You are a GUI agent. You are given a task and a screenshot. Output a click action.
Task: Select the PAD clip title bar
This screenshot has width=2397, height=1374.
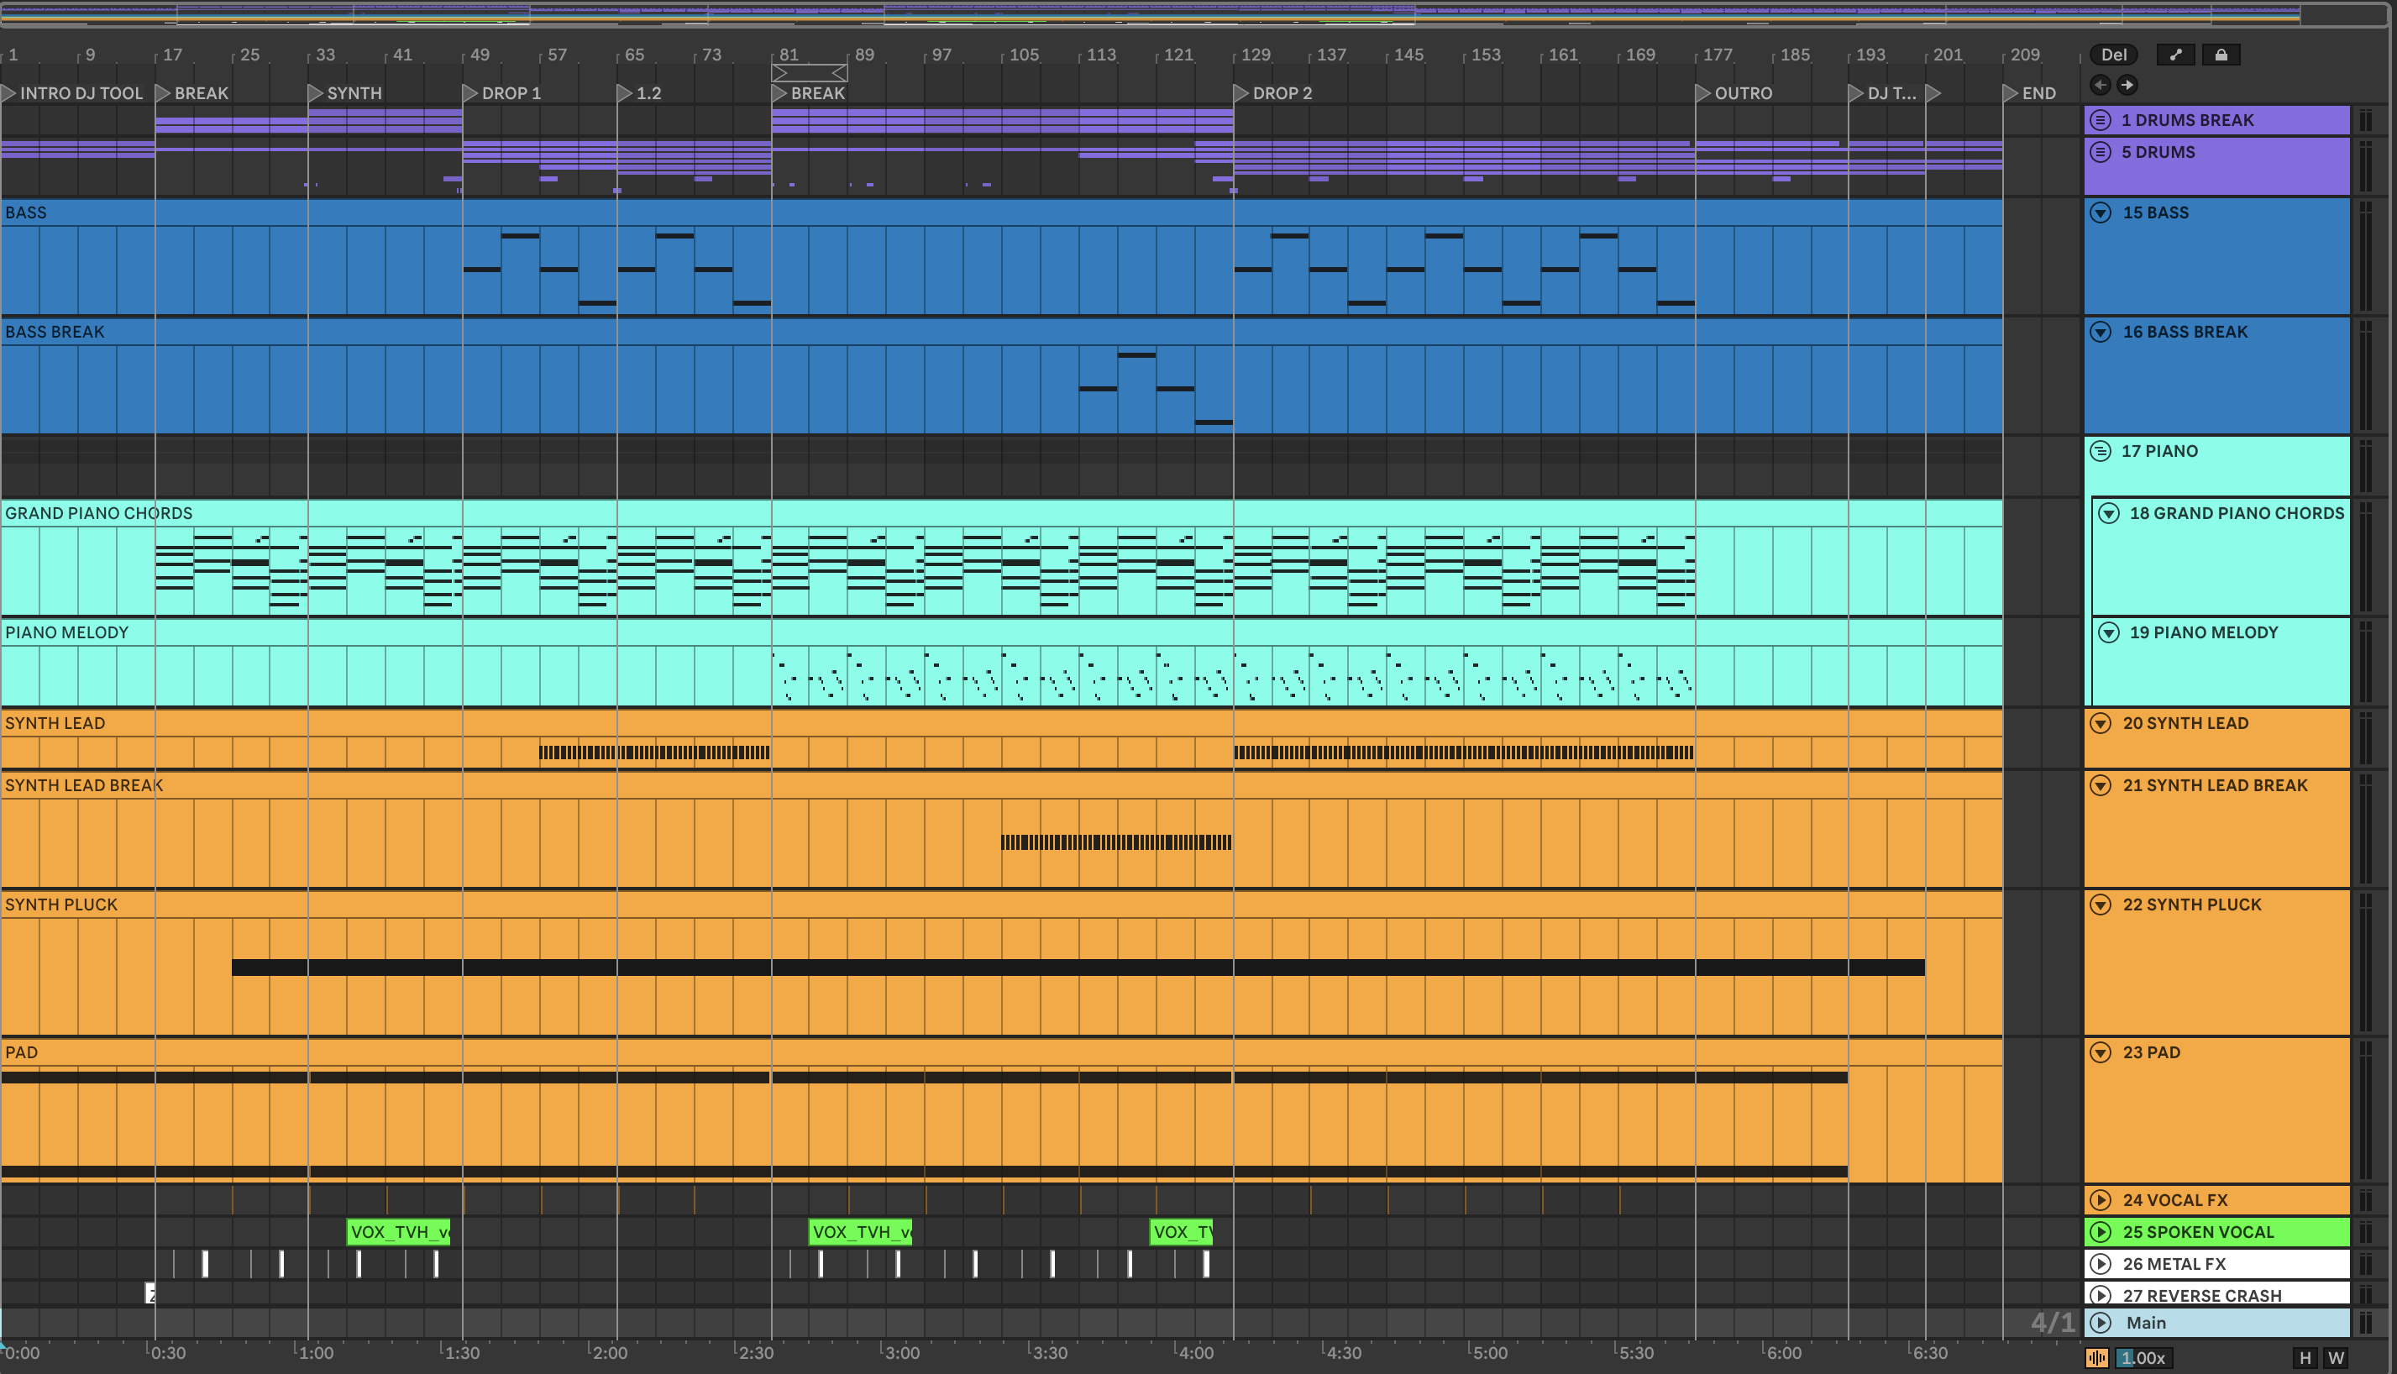pos(1001,1052)
